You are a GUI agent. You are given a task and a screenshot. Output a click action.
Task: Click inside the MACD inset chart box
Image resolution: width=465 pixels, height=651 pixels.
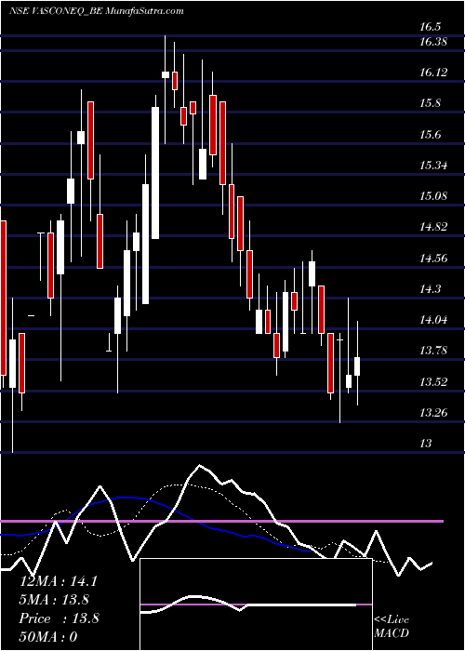[x=256, y=604]
